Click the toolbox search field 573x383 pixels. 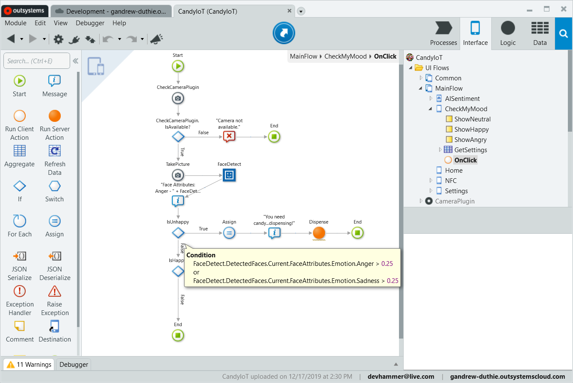[x=36, y=61]
